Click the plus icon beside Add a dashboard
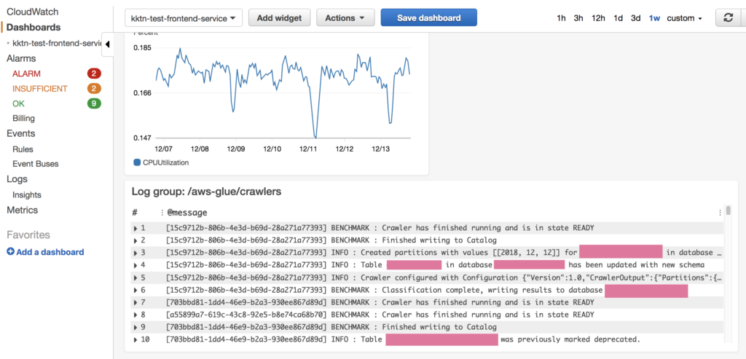 tap(10, 252)
